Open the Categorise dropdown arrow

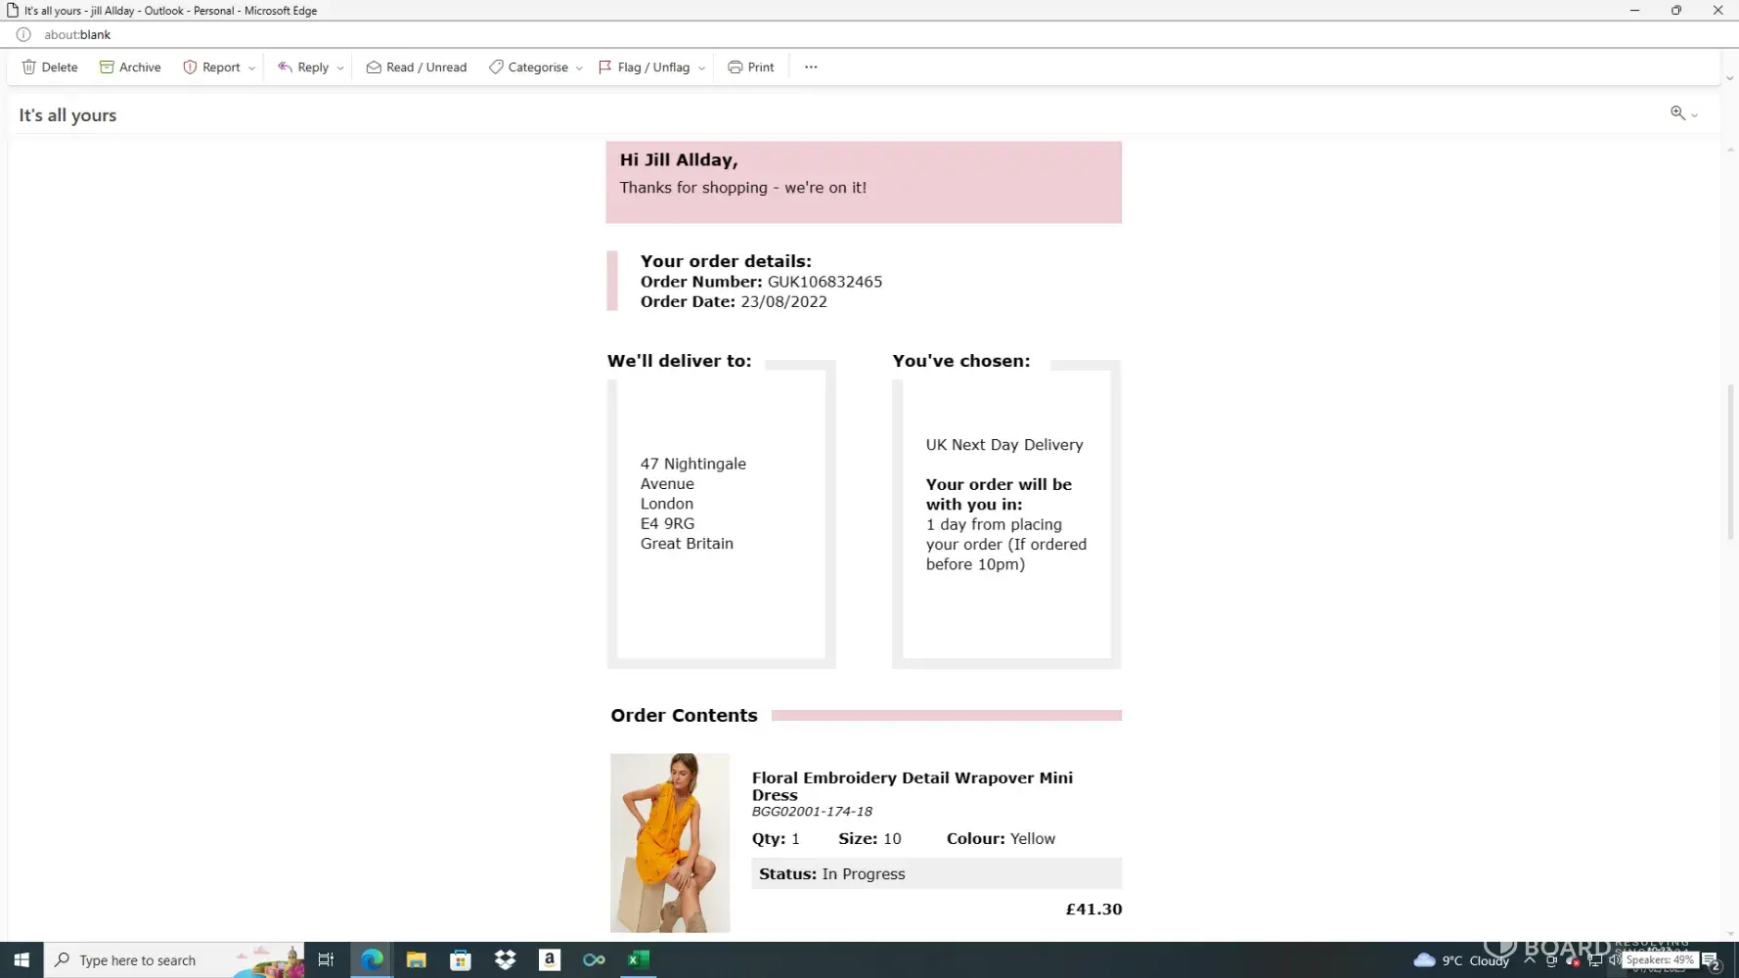579,68
